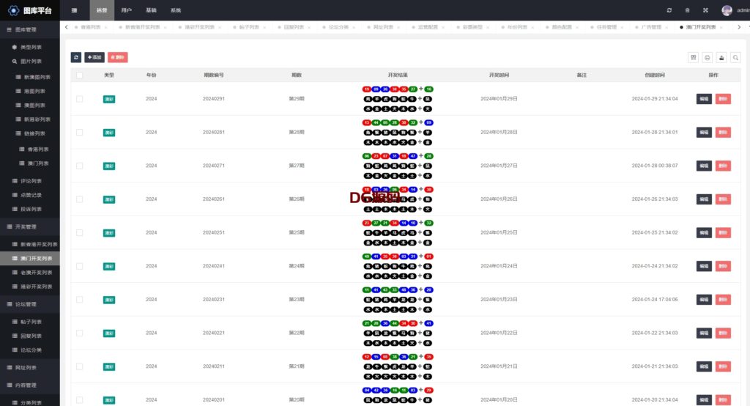Select the 澳门开奖列表 page tab
The height and width of the screenshot is (406, 750).
[701, 27]
